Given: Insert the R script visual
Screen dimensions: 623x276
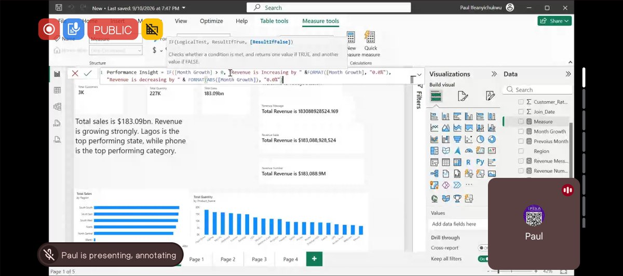Looking at the screenshot, I should [468, 161].
